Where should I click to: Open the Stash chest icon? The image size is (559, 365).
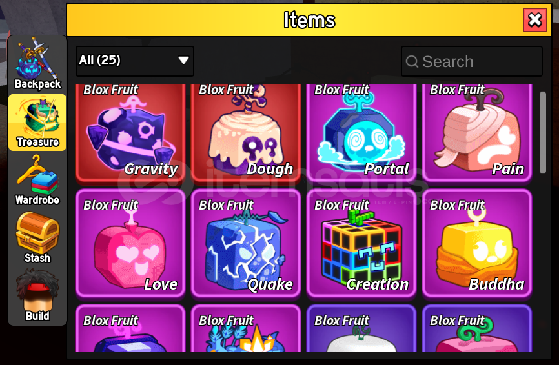tap(37, 238)
